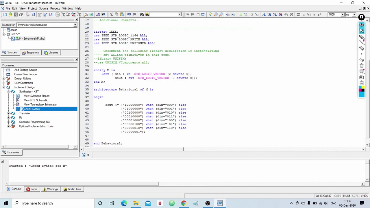Click the Cut scissors icon
This screenshot has height=208, width=370.
click(x=111, y=14)
